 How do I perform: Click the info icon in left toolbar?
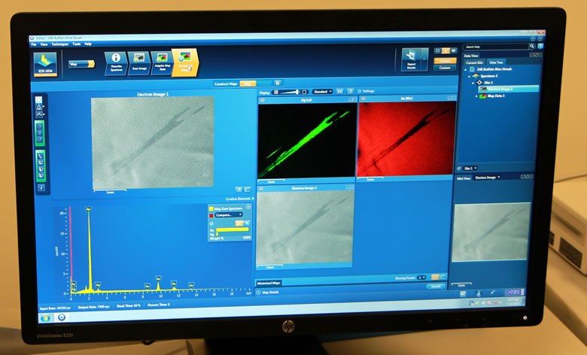tap(41, 187)
